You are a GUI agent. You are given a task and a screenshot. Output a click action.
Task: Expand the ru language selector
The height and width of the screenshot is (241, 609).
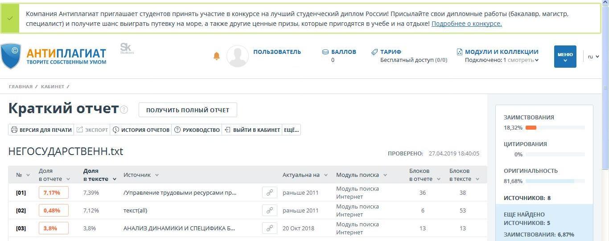(x=593, y=57)
